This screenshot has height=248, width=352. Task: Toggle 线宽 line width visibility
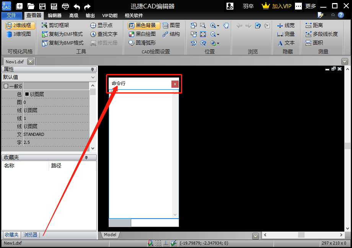pyautogui.click(x=286, y=25)
